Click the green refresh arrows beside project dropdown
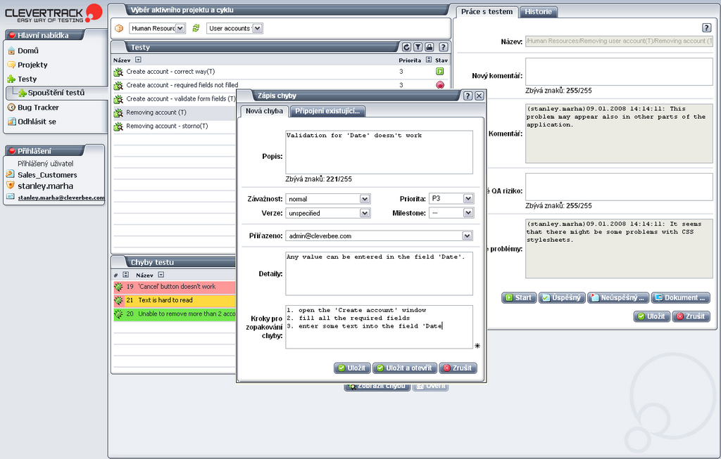Screen dimensions: 721x459 click(196, 28)
